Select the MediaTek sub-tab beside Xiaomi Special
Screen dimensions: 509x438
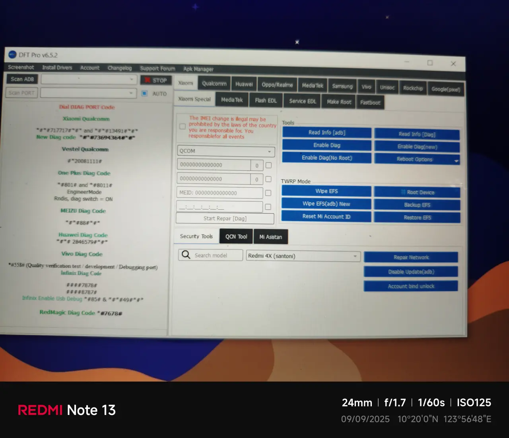click(232, 100)
